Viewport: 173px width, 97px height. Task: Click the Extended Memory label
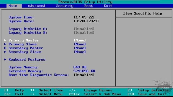(26, 71)
